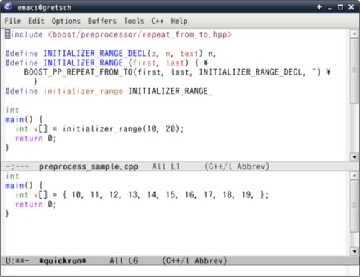
Task: Click the Emacs icon in title bar
Action: point(7,6)
